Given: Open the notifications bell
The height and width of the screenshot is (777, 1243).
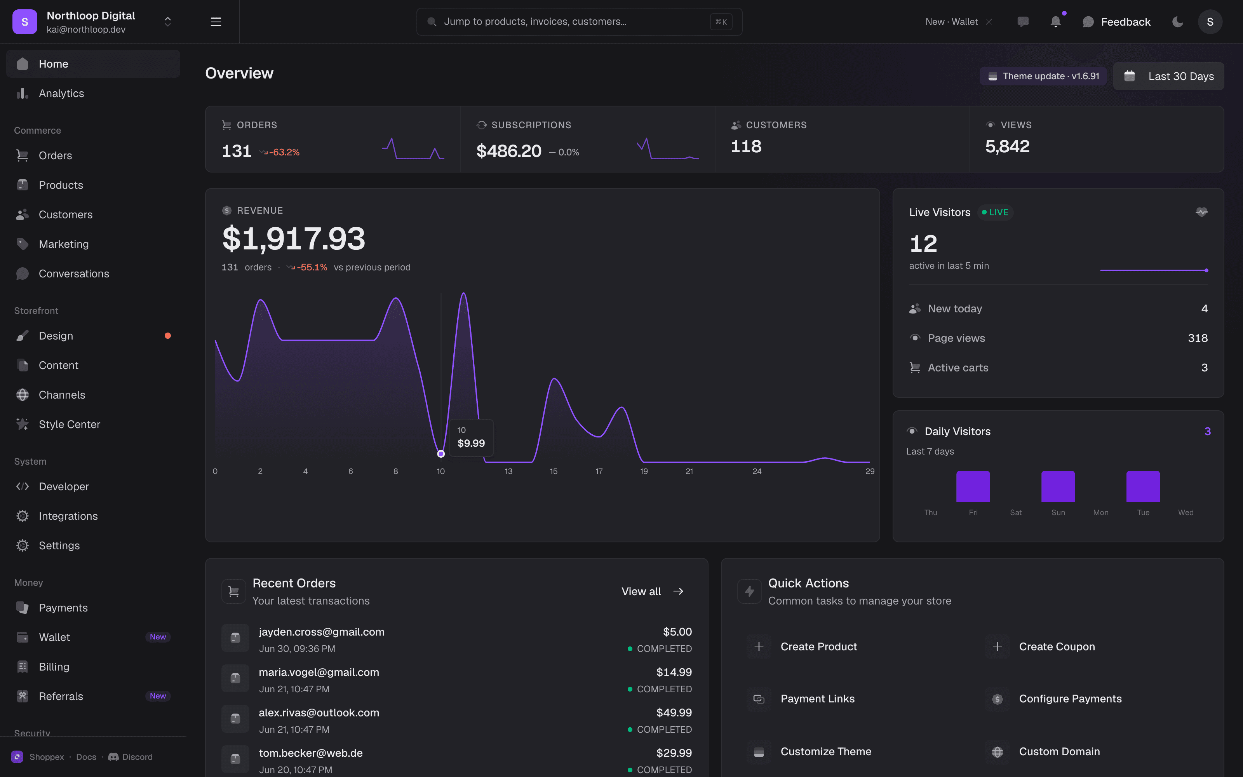Looking at the screenshot, I should (x=1055, y=22).
